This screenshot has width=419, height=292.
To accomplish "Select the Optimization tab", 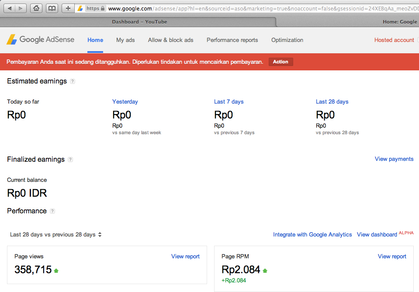I will coord(287,40).
